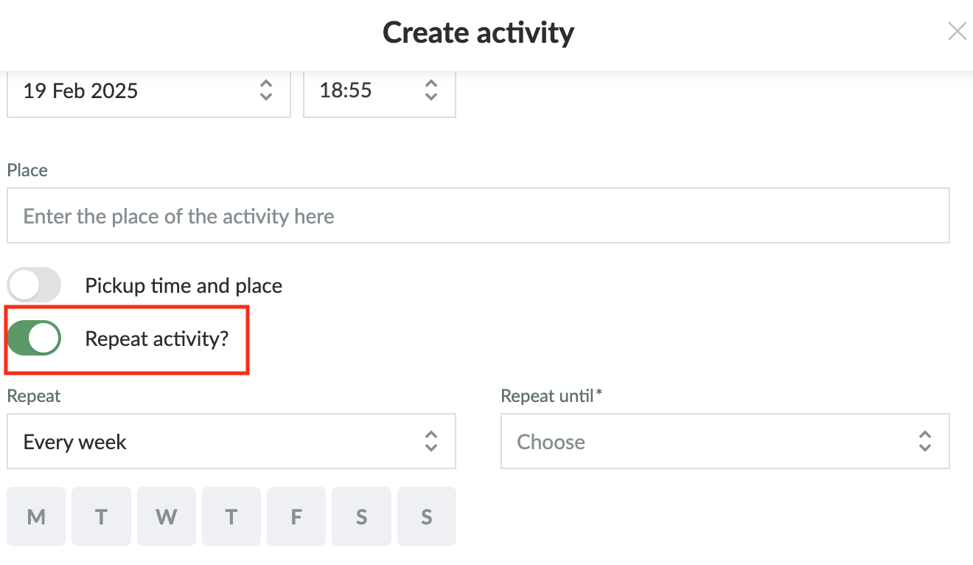Image resolution: width=973 pixels, height=565 pixels.
Task: Focus the Place input field
Action: [478, 216]
